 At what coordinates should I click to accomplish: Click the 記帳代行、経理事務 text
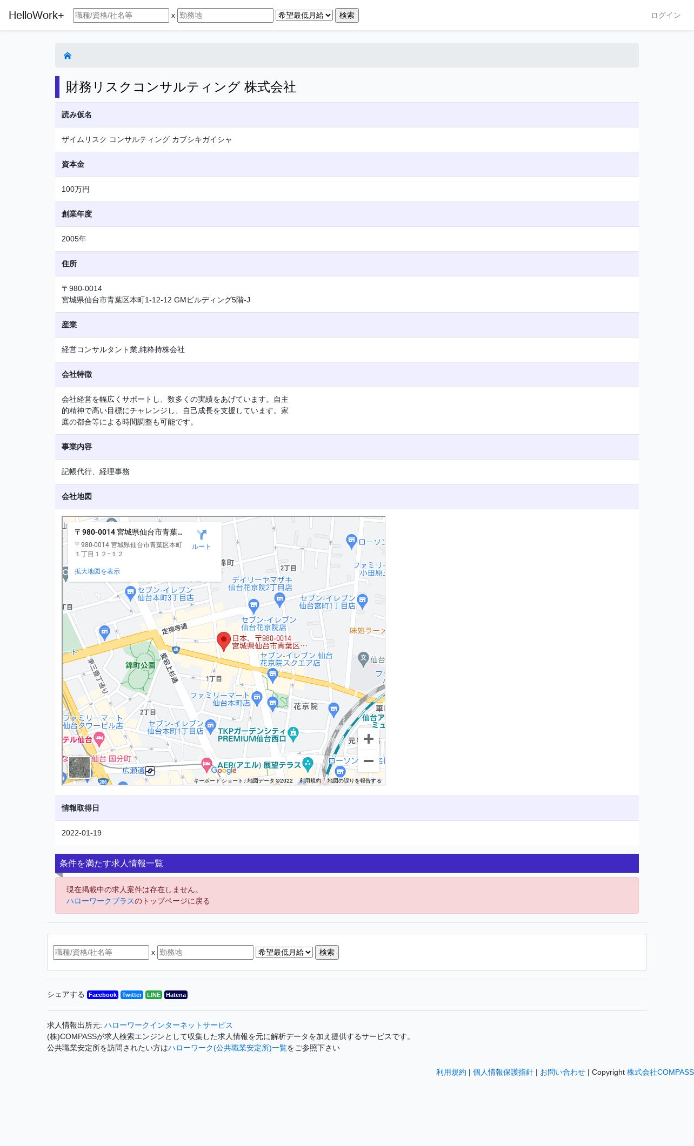pyautogui.click(x=96, y=471)
